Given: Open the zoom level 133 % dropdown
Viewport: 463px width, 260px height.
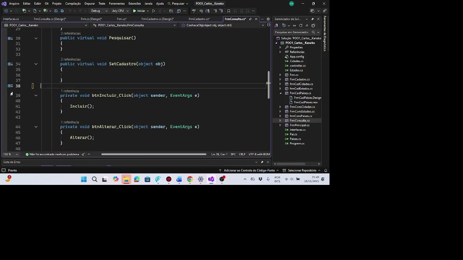Looking at the screenshot, I should (x=11, y=154).
